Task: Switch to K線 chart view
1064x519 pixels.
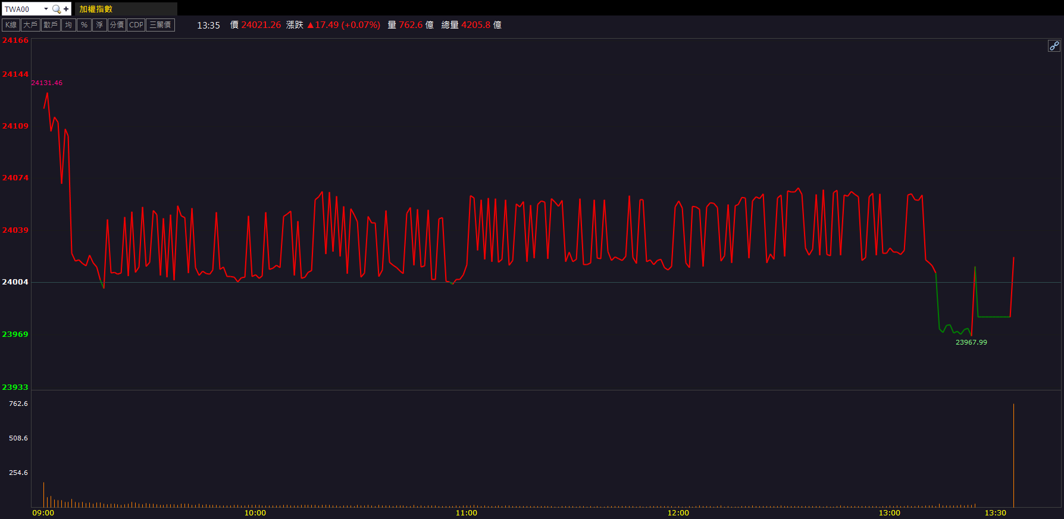Action: click(x=11, y=25)
